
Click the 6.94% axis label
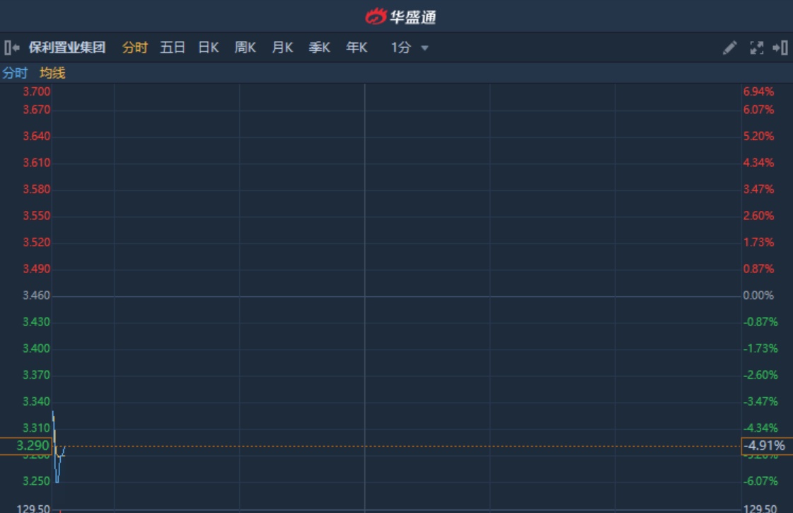tap(758, 91)
